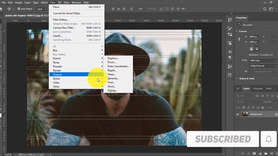Hide the Background layer with eye icon
This screenshot has height=156, width=278.
[x=238, y=114]
